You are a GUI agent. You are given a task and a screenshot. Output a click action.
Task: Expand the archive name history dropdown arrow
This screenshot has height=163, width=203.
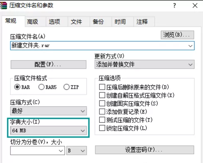(x=191, y=46)
